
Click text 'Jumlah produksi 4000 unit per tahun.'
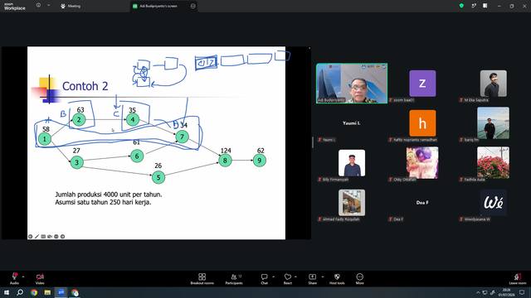click(x=109, y=195)
